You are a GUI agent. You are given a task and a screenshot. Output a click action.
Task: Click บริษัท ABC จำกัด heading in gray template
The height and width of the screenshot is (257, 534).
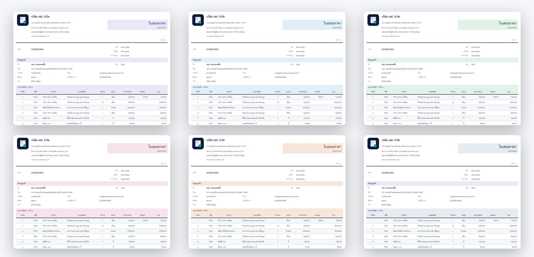[391, 140]
